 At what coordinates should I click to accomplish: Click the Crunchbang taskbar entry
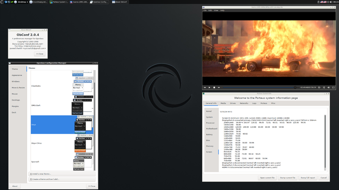pyautogui.click(x=39, y=2)
